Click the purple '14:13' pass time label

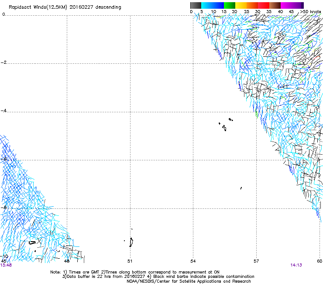pyautogui.click(x=296, y=265)
